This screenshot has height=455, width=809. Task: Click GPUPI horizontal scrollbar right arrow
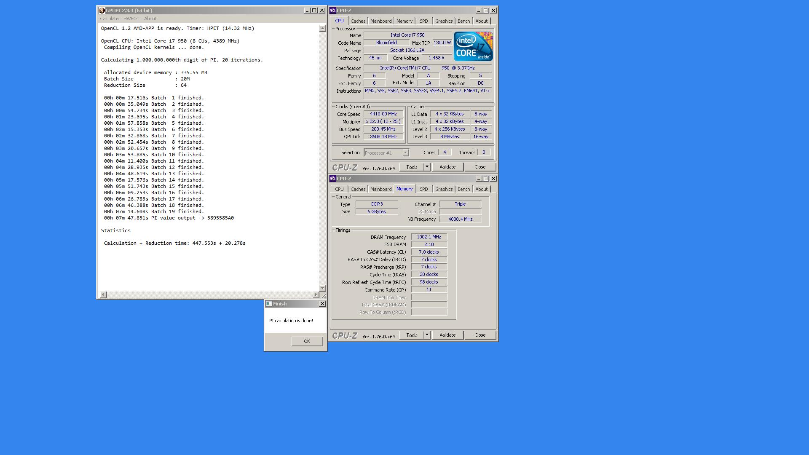[316, 294]
